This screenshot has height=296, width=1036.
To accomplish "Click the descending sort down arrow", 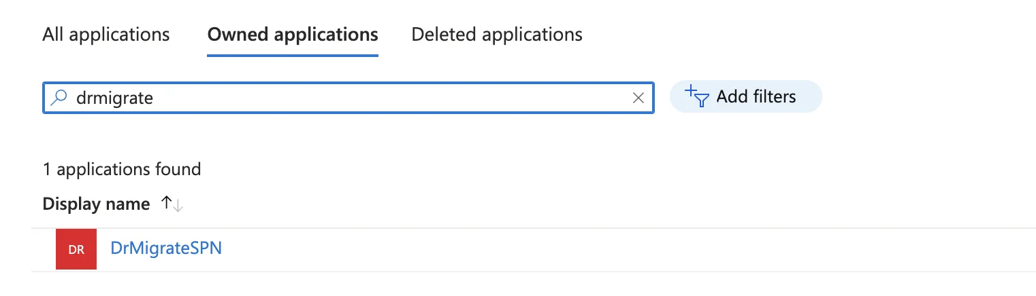I will 178,204.
